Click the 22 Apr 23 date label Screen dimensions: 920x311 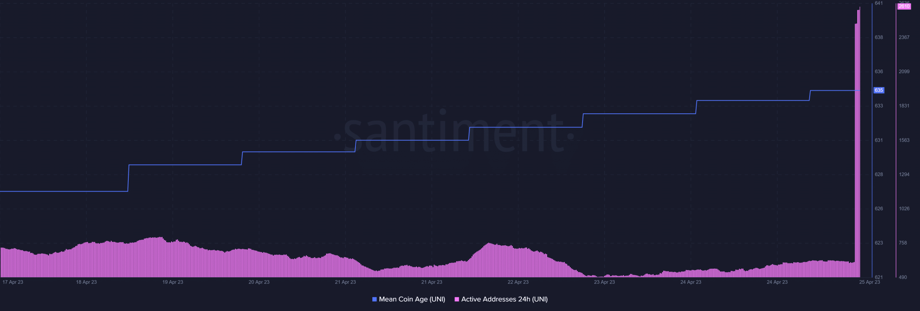pos(518,282)
